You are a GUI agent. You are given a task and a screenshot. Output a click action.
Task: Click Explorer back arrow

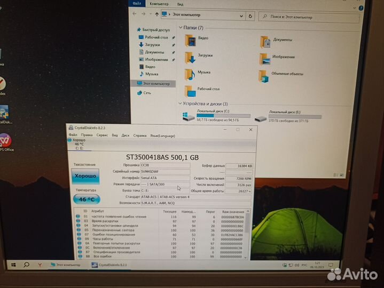135,14
